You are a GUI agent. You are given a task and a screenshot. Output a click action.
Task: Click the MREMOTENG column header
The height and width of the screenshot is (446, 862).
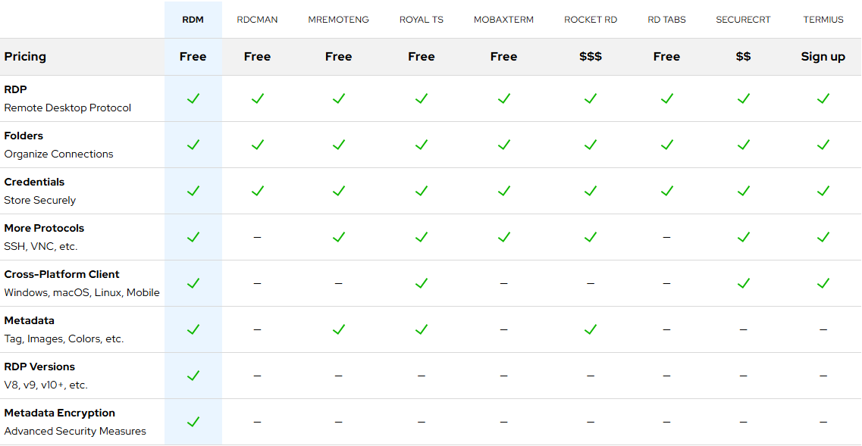[x=339, y=20]
